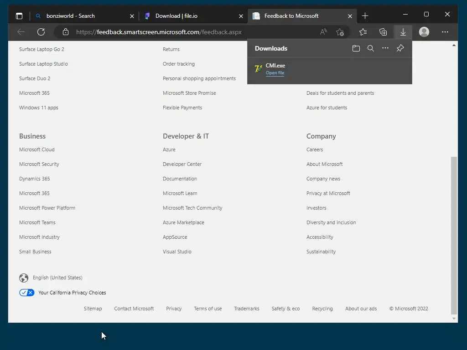
Task: Close the Download file.io tab
Action: pos(241,16)
